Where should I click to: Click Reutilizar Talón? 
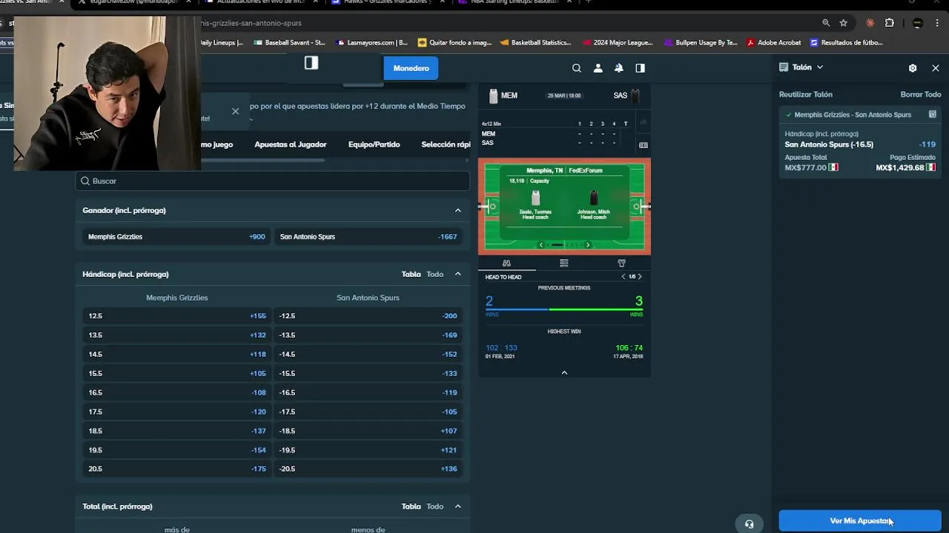[x=806, y=95]
